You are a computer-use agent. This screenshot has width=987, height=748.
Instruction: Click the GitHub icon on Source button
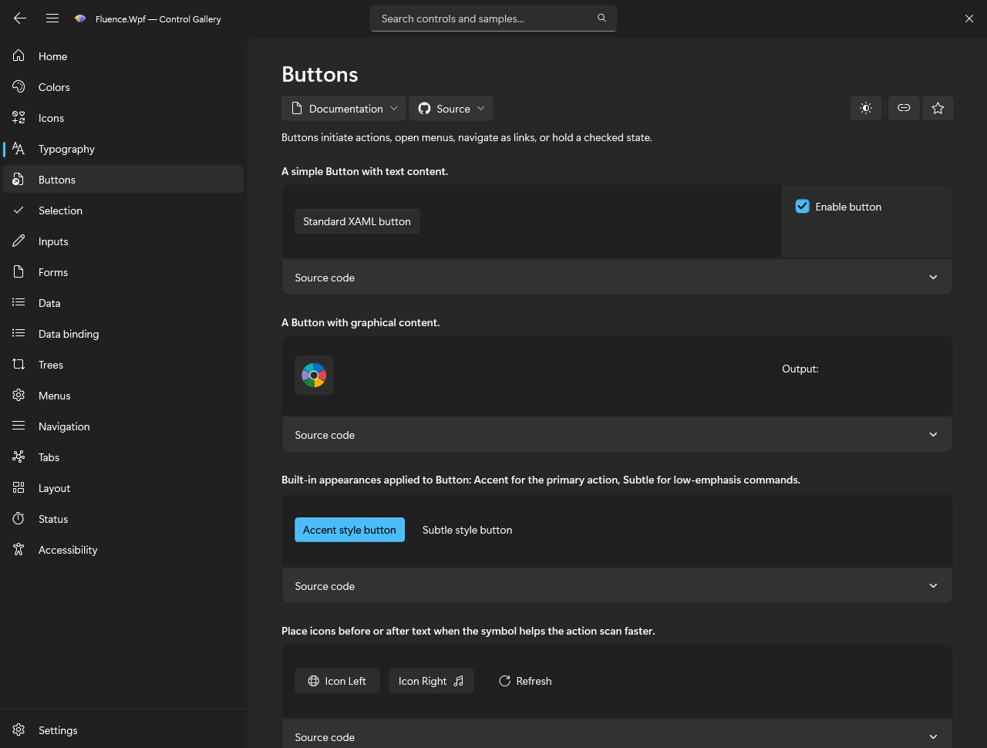[424, 108]
